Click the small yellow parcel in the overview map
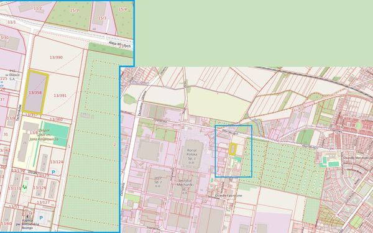Screen dimensions: 373x233 point(233,149)
